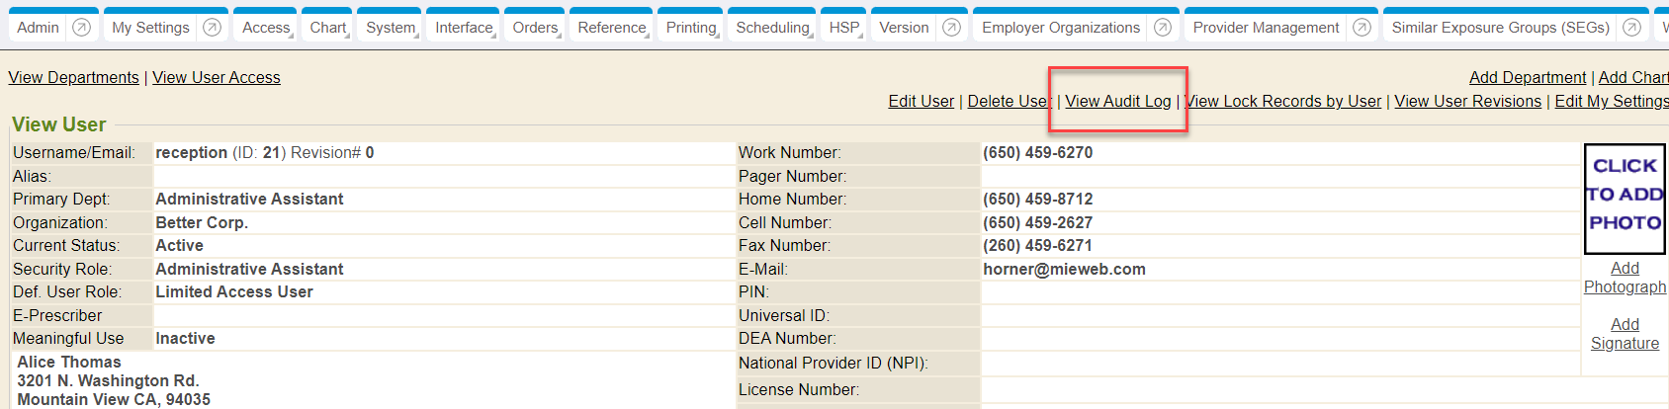The height and width of the screenshot is (409, 1669).
Task: Open the Printing dropdown tab
Action: pyautogui.click(x=691, y=28)
